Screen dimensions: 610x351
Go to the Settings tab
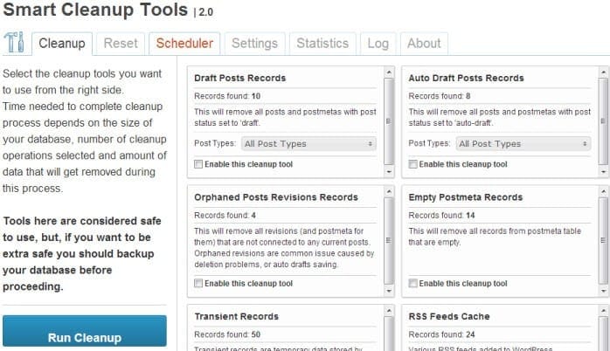tap(254, 44)
